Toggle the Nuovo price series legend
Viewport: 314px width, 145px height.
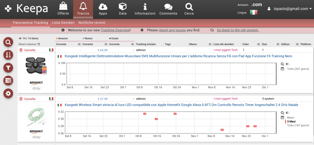pos(88,38)
